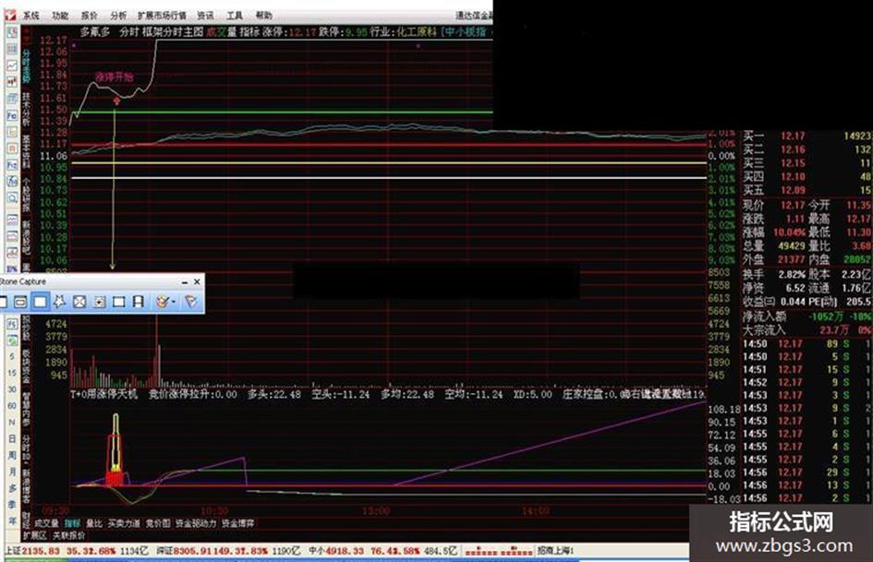The width and height of the screenshot is (873, 562).
Task: Switch to monthly 月 period
Action: click(12, 472)
